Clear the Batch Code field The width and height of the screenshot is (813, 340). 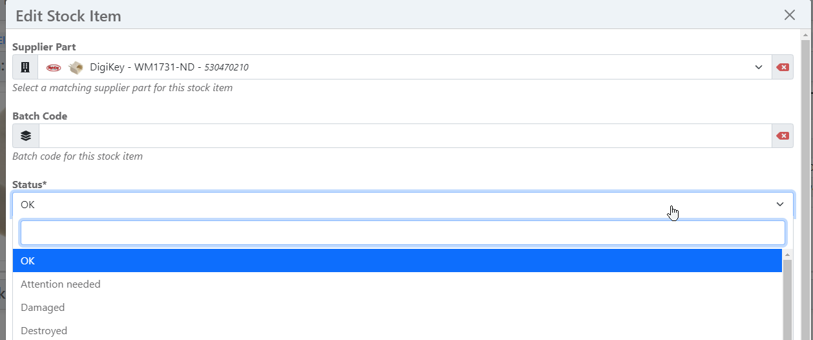coord(783,136)
